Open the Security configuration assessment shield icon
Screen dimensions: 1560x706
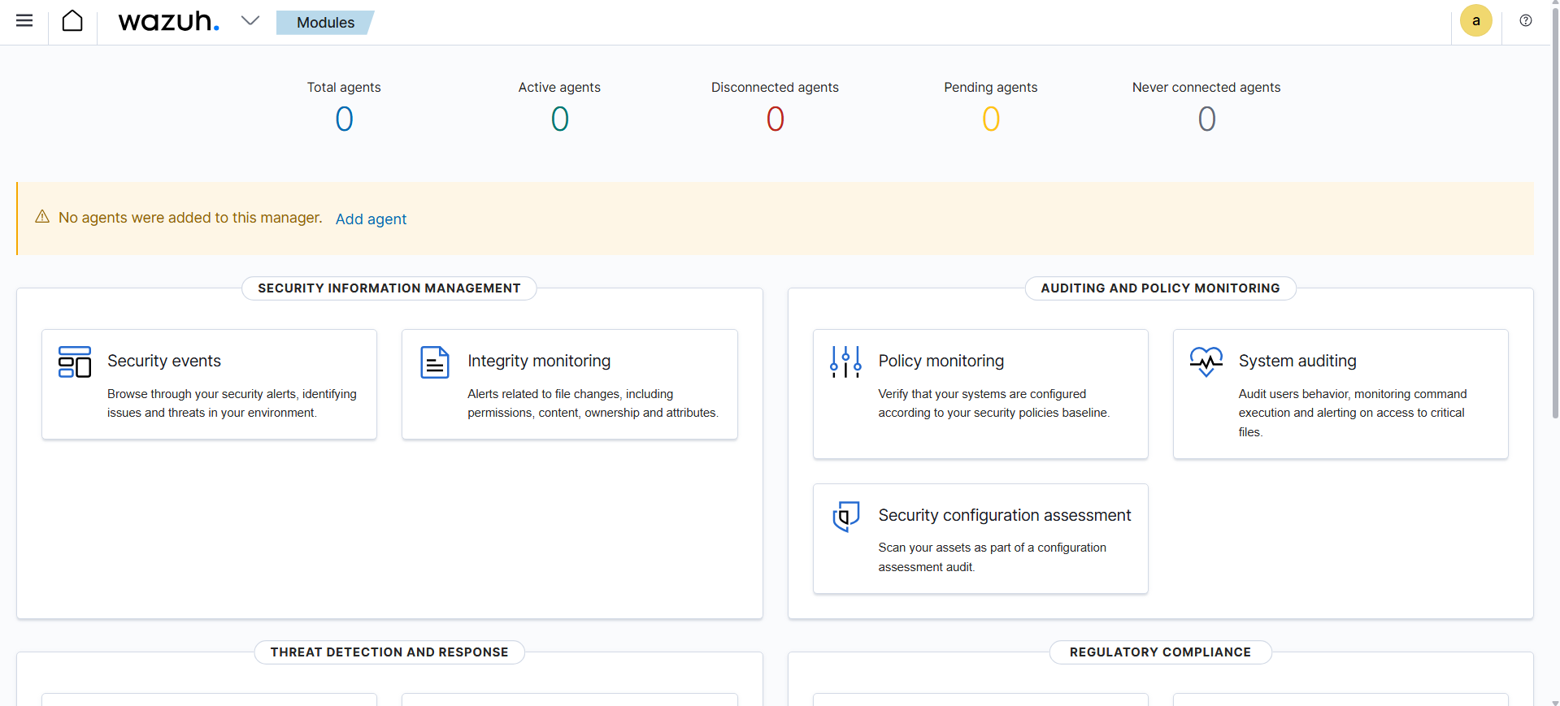(x=846, y=516)
